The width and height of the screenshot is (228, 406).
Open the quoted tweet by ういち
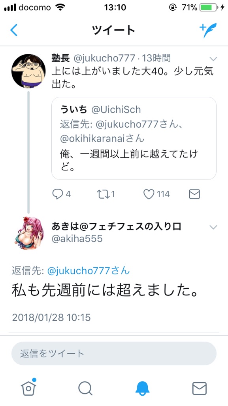point(134,138)
